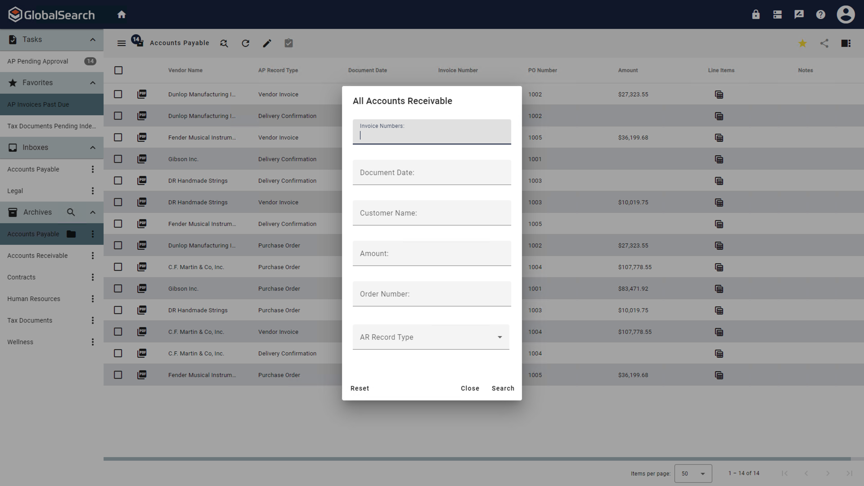Click the Reset button in dialog
The image size is (864, 486).
pos(360,388)
